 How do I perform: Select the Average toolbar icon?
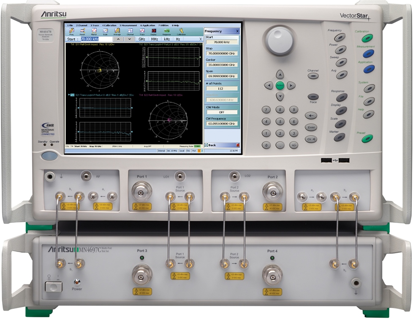coord(117,31)
